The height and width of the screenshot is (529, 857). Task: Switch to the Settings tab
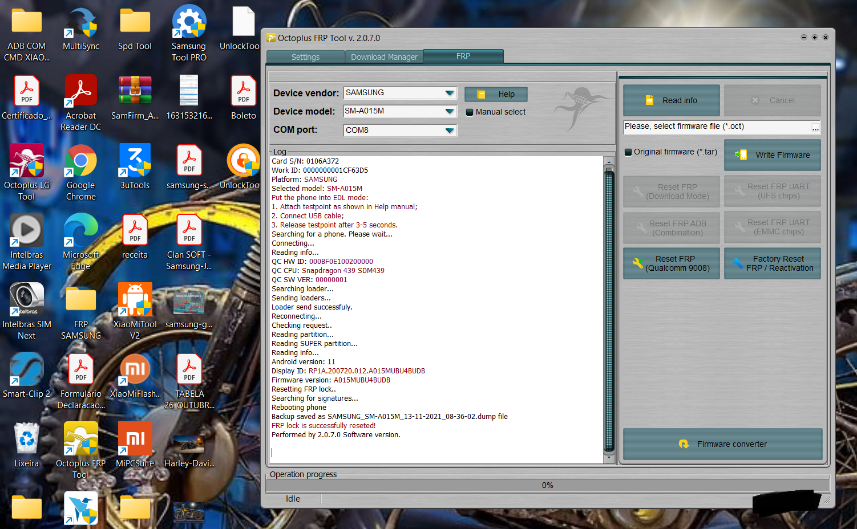tap(305, 57)
